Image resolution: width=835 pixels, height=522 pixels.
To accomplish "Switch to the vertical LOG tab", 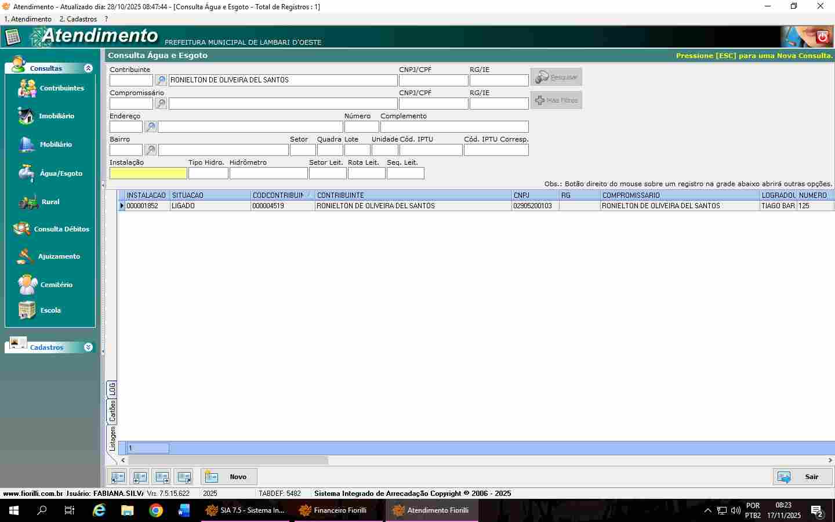I will [112, 389].
